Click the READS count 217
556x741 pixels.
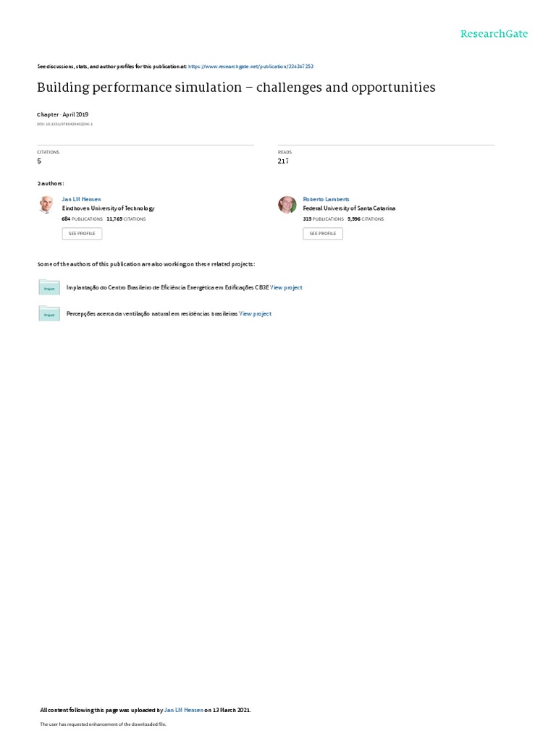point(283,161)
